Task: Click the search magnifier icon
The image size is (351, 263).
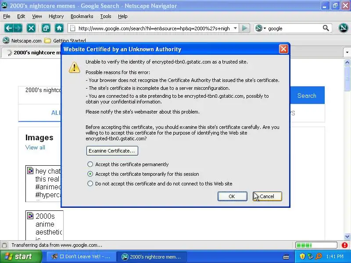Action: (x=326, y=28)
